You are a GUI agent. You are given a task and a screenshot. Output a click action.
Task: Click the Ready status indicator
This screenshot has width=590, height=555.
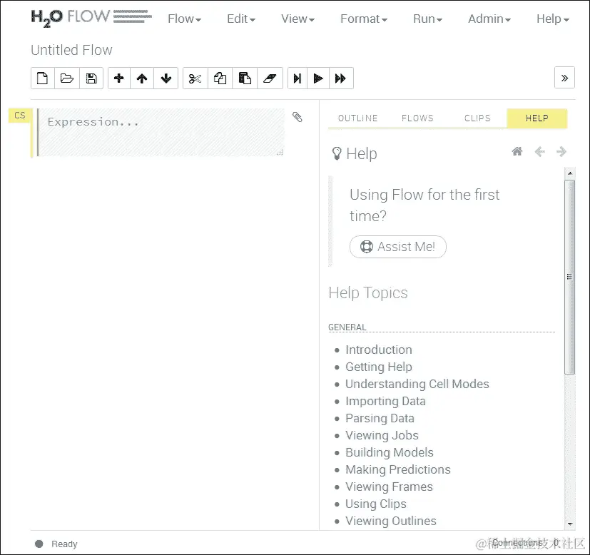(x=56, y=544)
